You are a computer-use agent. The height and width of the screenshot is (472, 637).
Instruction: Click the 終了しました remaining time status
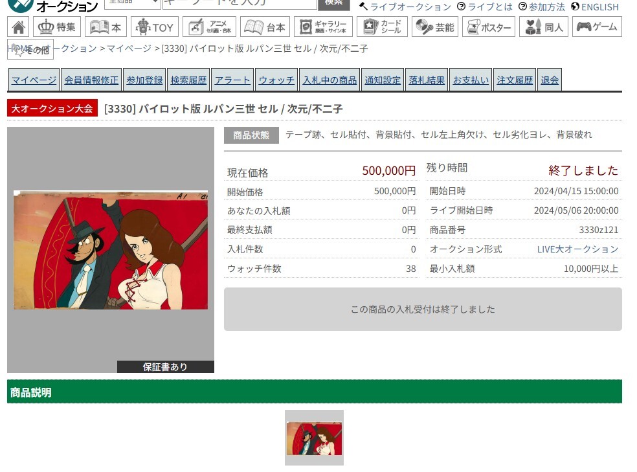tap(583, 170)
